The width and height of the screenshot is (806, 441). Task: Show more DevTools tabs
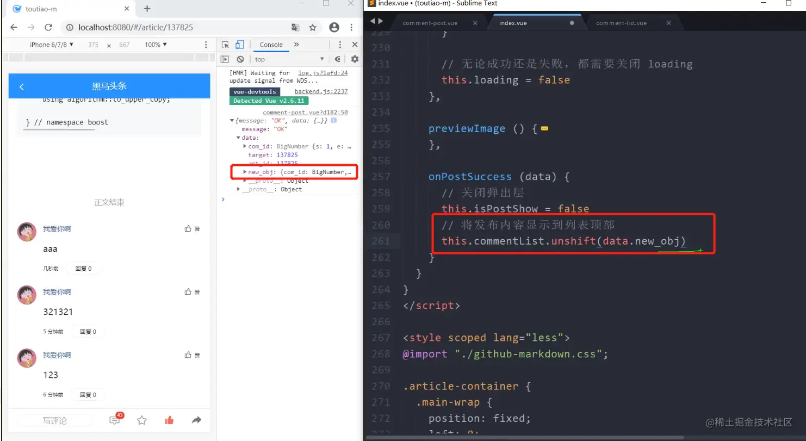[x=296, y=45]
